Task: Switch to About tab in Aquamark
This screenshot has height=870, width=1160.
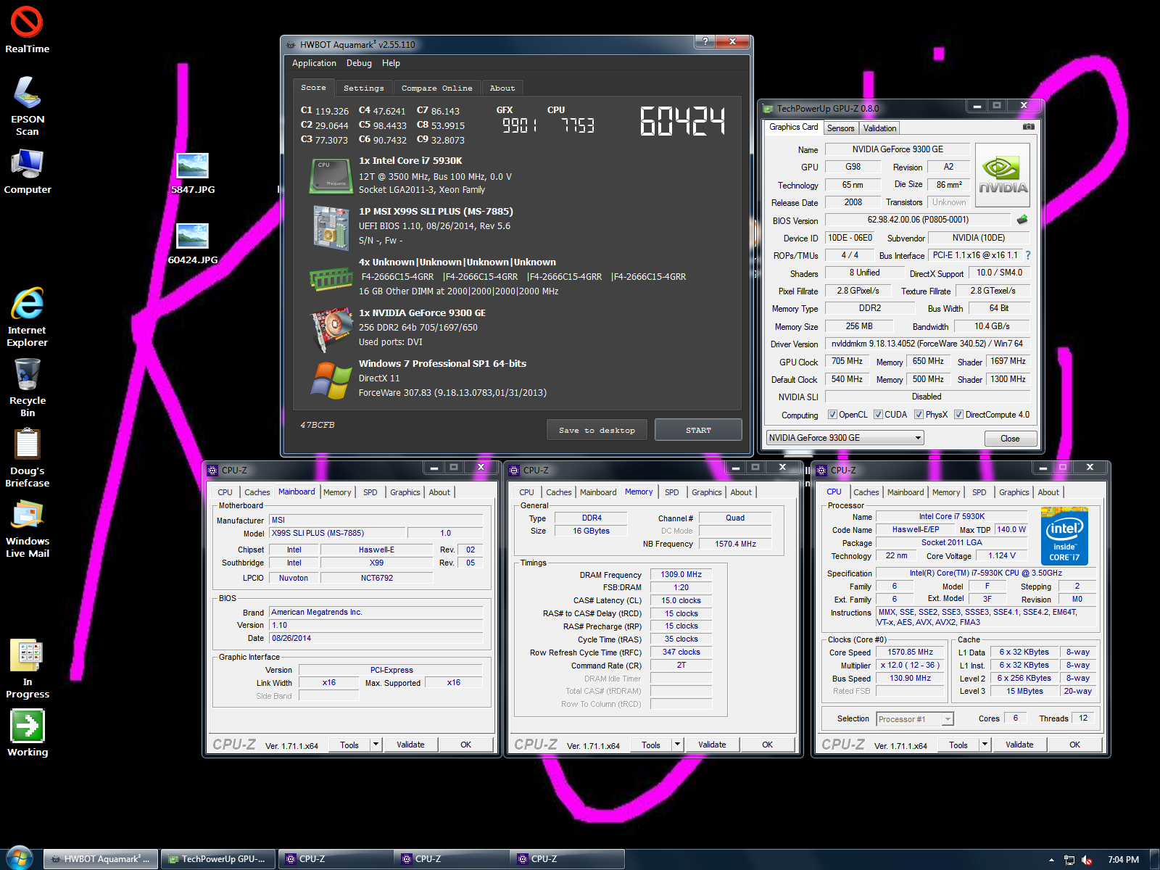Action: (502, 88)
